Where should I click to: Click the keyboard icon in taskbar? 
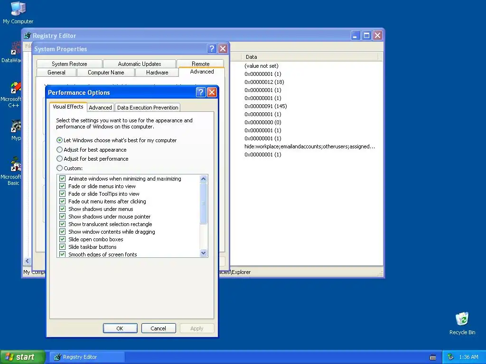coord(433,357)
